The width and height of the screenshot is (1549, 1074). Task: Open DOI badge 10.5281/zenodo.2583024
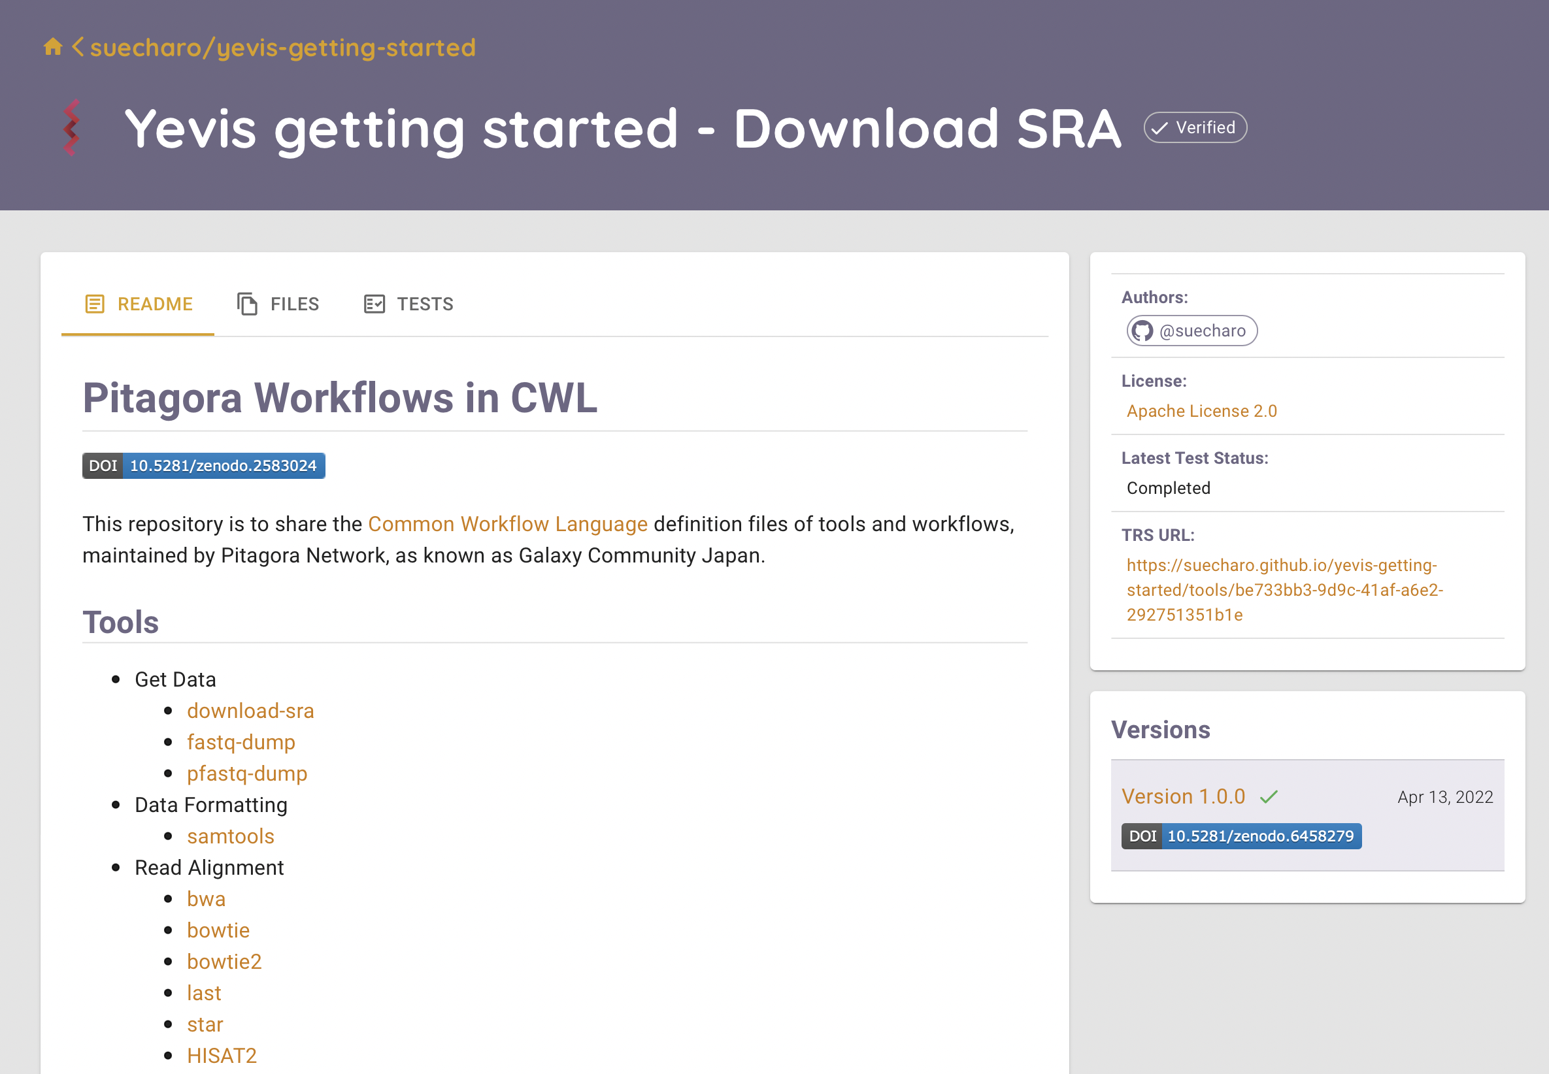(204, 466)
